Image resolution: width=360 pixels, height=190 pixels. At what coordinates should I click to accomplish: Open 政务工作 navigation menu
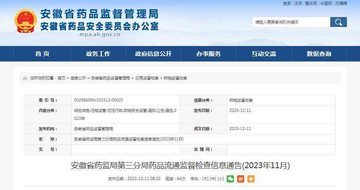click(x=98, y=54)
